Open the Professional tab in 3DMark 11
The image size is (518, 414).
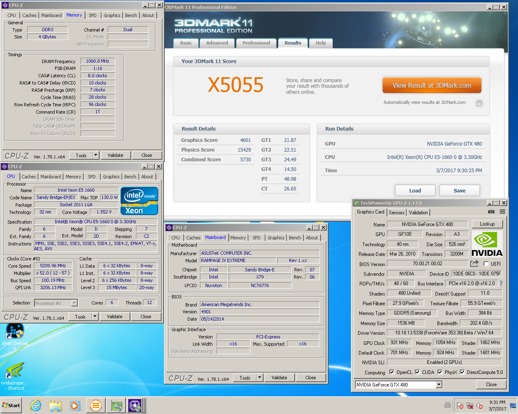pyautogui.click(x=256, y=43)
